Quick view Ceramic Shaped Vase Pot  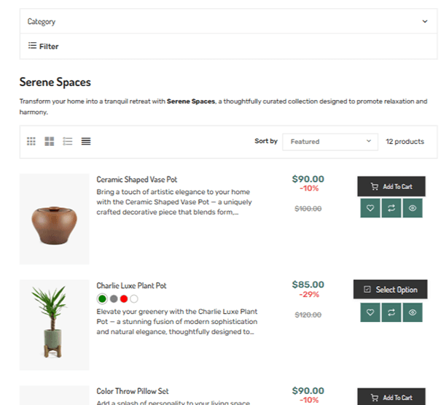coord(413,208)
